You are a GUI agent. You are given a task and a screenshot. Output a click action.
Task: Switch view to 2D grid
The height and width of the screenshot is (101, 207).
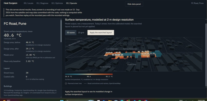coord(81,33)
